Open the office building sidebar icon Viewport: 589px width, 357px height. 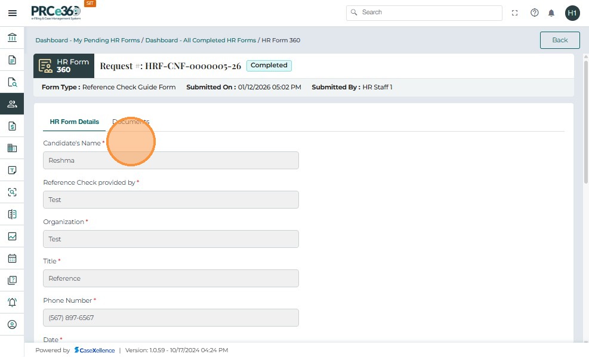click(12, 148)
